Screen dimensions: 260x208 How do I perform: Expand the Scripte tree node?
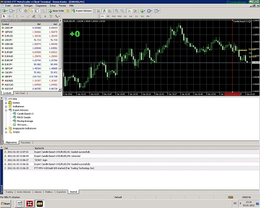(6, 132)
